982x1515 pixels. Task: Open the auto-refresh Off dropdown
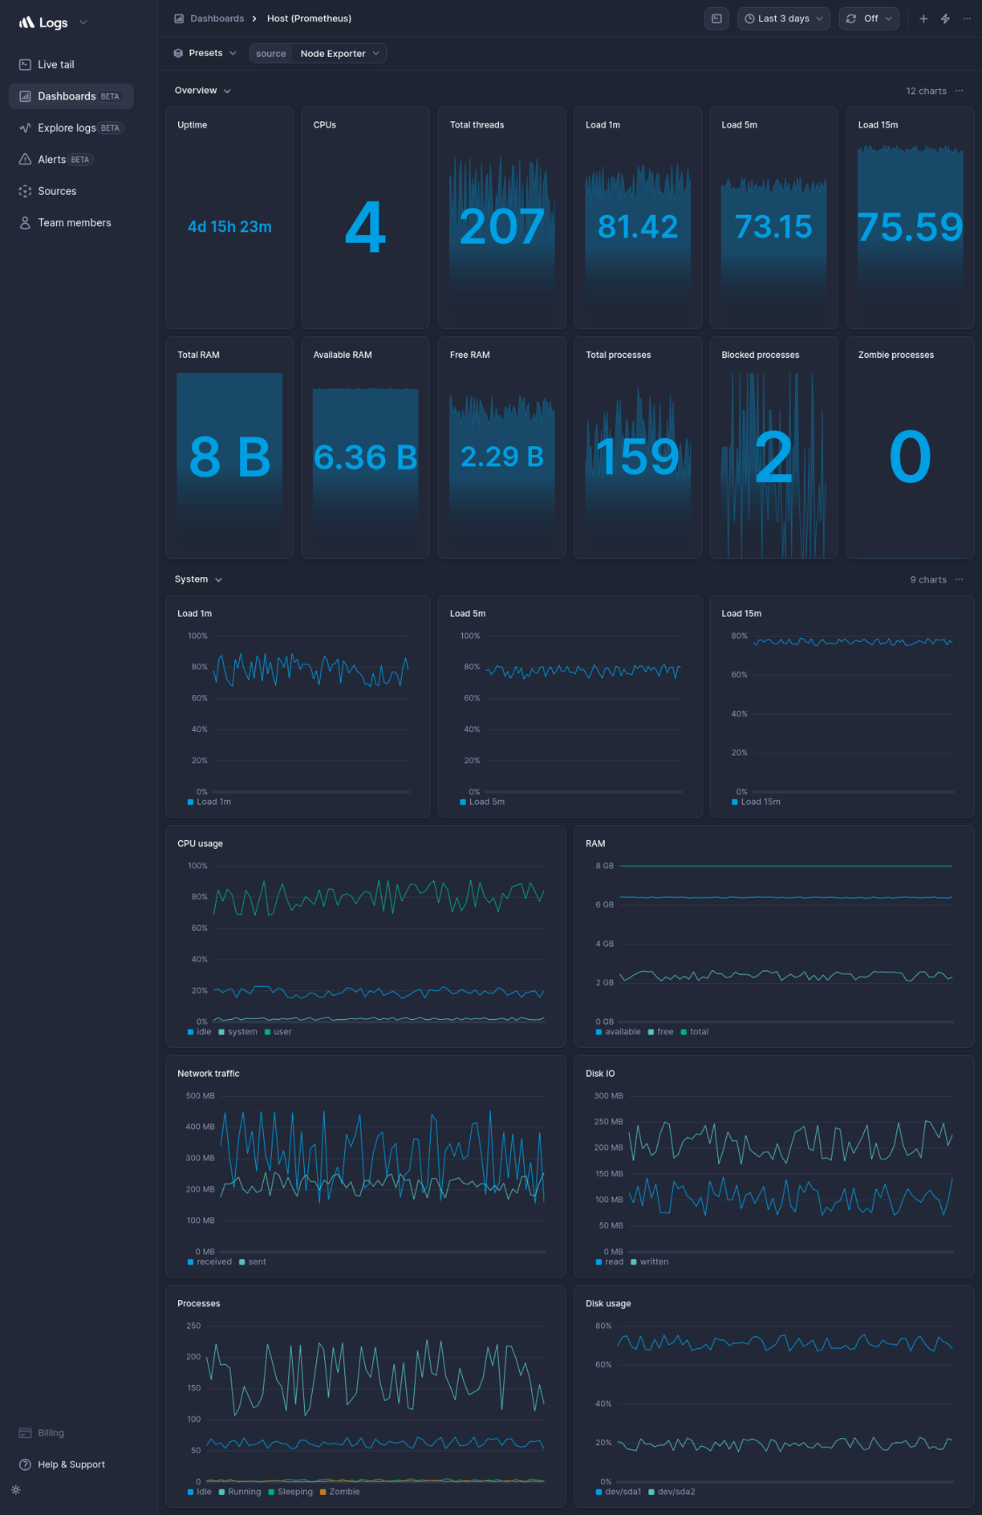[x=869, y=18]
